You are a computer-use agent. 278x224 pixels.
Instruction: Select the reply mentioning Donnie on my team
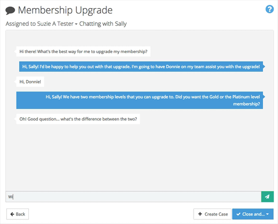coord(141,66)
